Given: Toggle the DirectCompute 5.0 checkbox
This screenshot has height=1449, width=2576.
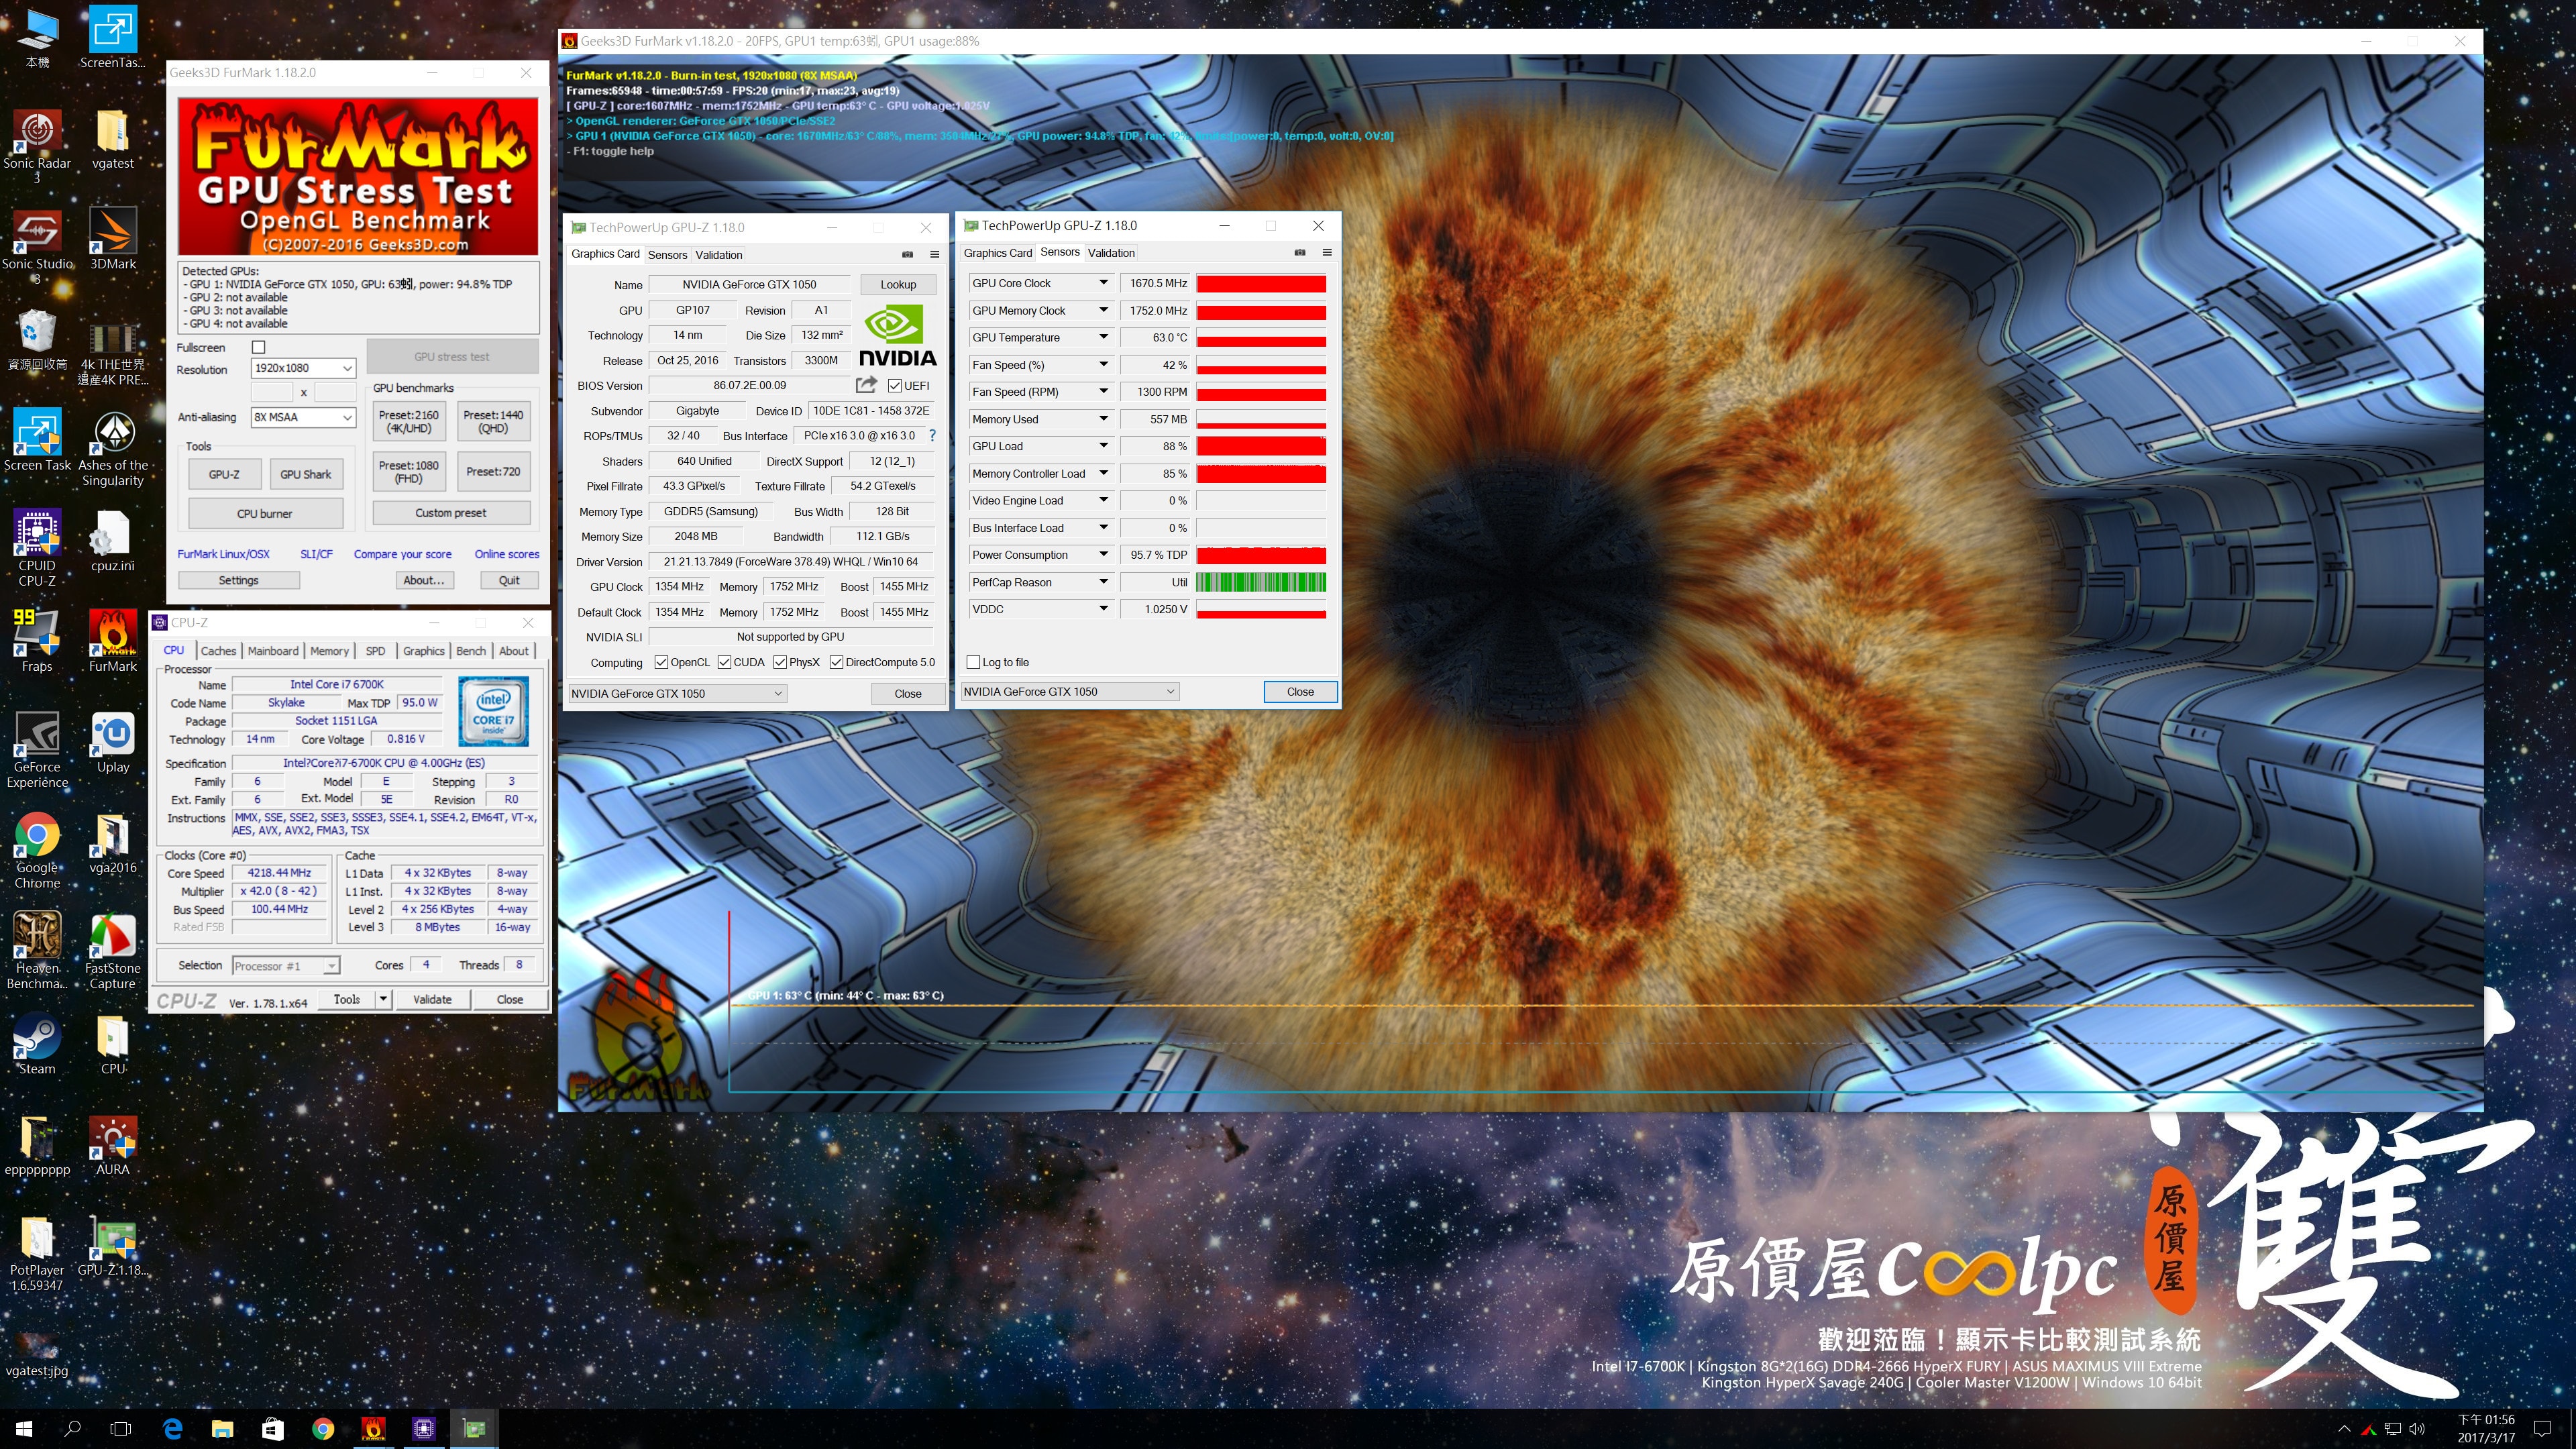Looking at the screenshot, I should 836,662.
